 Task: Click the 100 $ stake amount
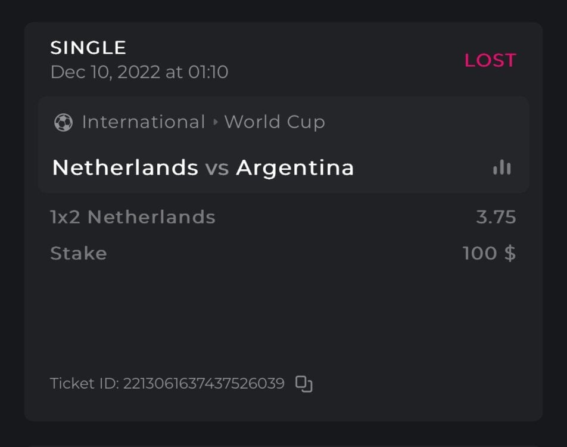click(x=489, y=254)
